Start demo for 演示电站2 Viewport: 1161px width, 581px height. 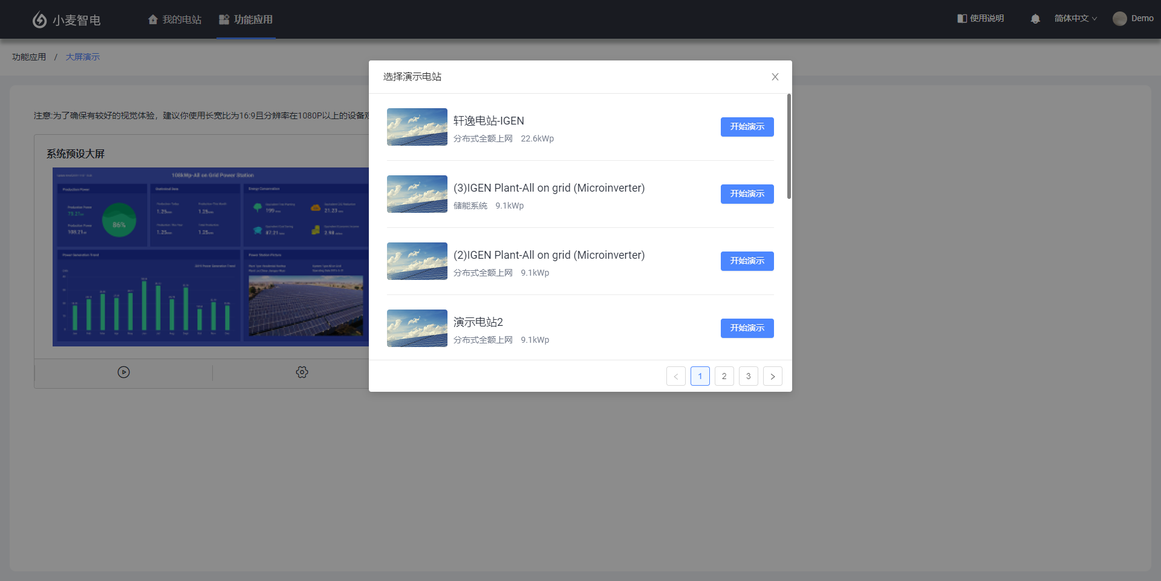pyautogui.click(x=747, y=328)
